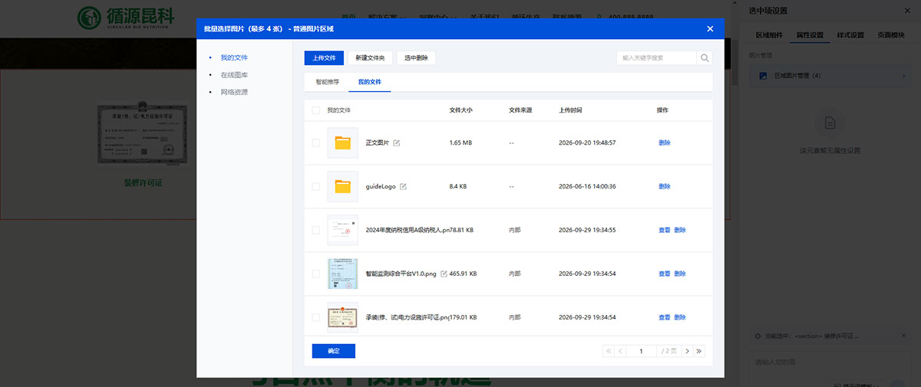Click the 新建文件夹 button
The image size is (921, 387).
[371, 58]
